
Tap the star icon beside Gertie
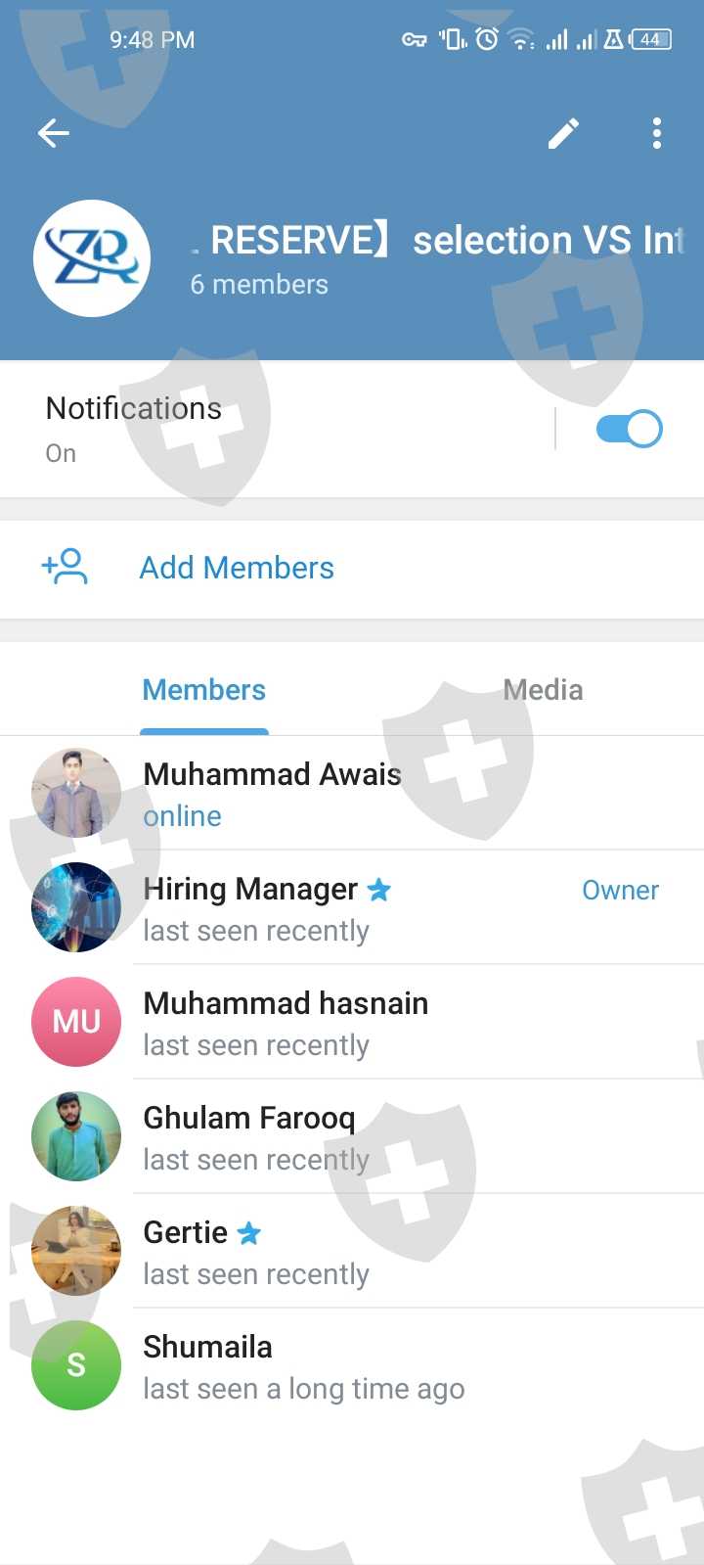249,1233
